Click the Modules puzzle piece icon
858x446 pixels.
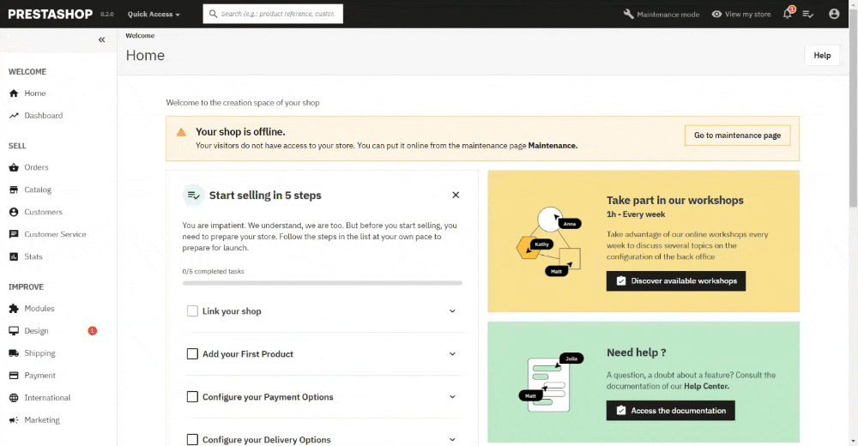click(x=14, y=309)
